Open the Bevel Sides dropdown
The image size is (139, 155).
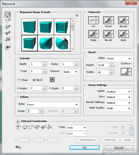(119, 59)
